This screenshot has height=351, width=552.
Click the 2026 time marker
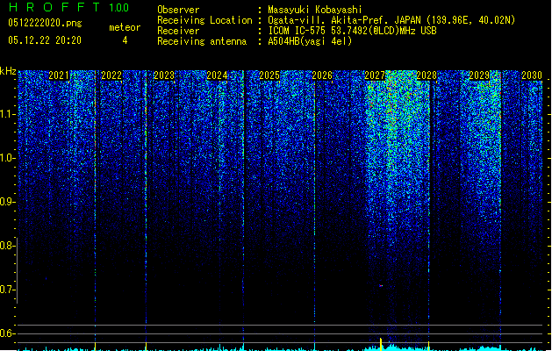click(322, 75)
